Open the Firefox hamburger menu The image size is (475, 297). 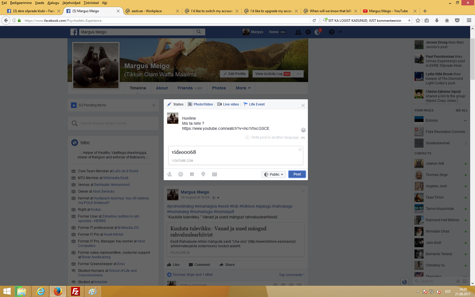pos(469,20)
